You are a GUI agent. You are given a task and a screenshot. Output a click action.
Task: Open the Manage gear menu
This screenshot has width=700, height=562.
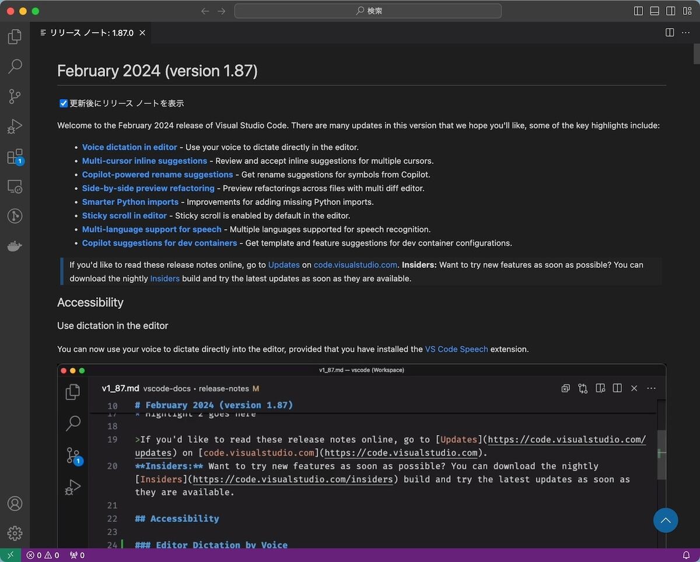pos(15,533)
